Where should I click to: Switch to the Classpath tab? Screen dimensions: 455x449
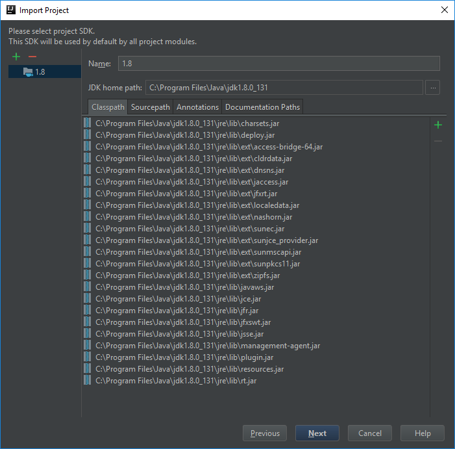click(108, 107)
